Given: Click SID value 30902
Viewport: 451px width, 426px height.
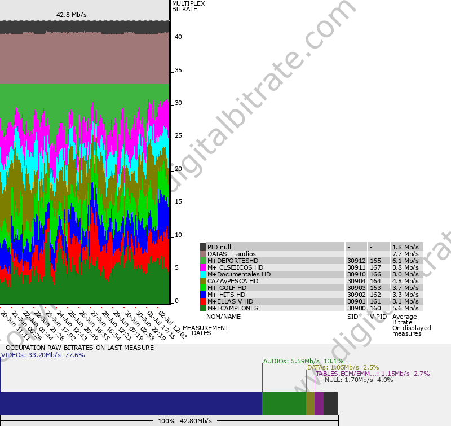Looking at the screenshot, I should coord(356,295).
